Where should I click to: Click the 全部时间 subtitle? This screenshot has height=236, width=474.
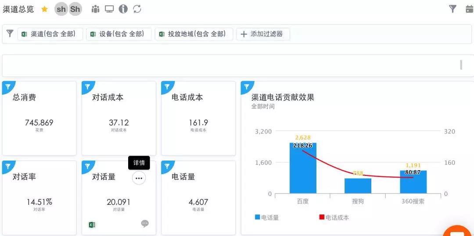263,106
